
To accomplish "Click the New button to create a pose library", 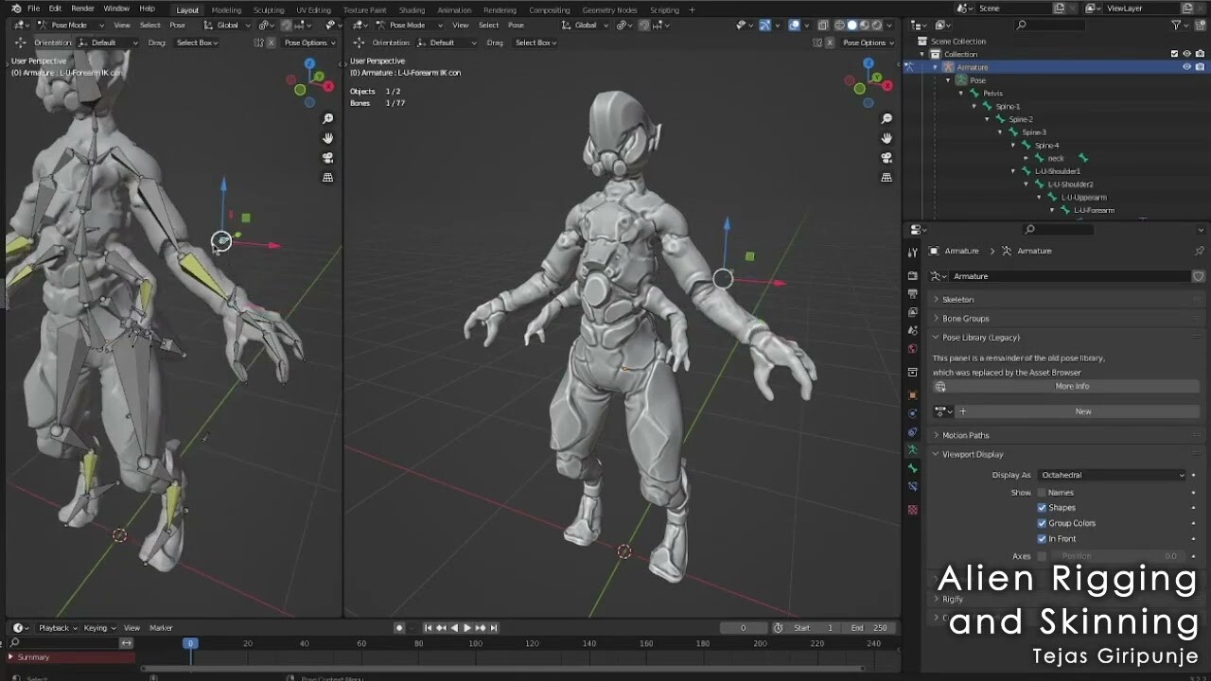I will [1082, 410].
